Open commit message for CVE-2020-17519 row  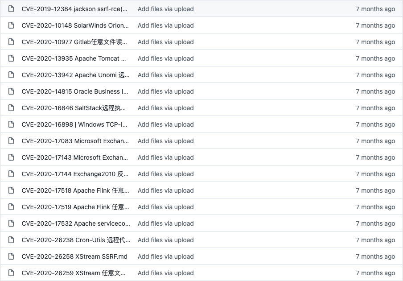point(166,207)
